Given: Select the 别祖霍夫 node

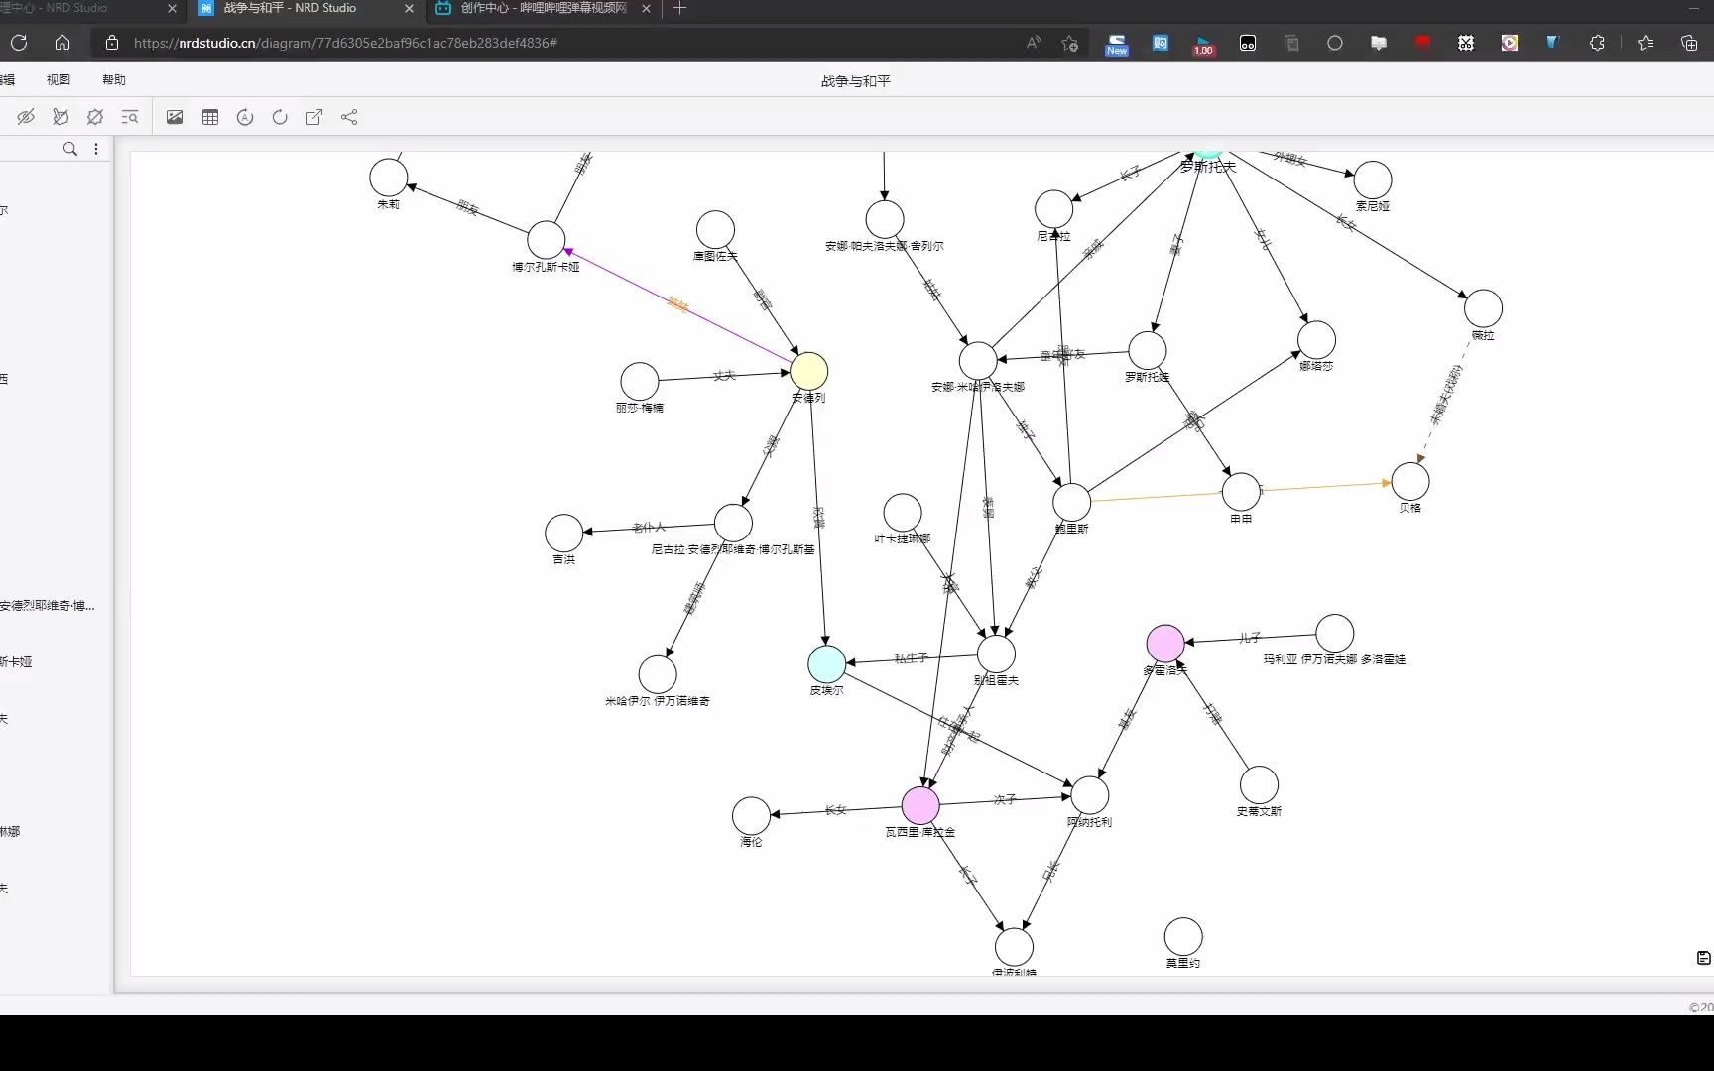Looking at the screenshot, I should (996, 654).
